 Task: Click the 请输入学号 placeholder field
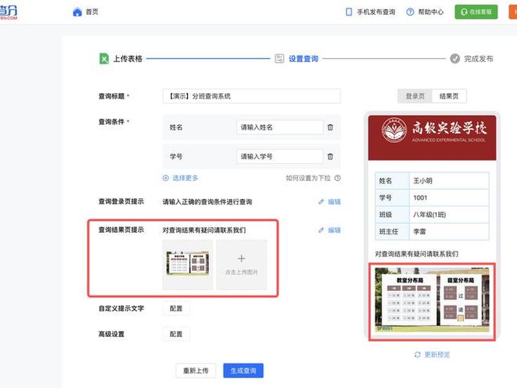point(280,156)
